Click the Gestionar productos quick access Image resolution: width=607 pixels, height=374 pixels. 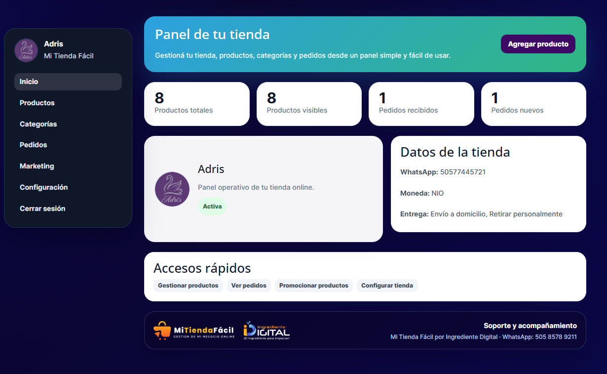[x=188, y=286]
